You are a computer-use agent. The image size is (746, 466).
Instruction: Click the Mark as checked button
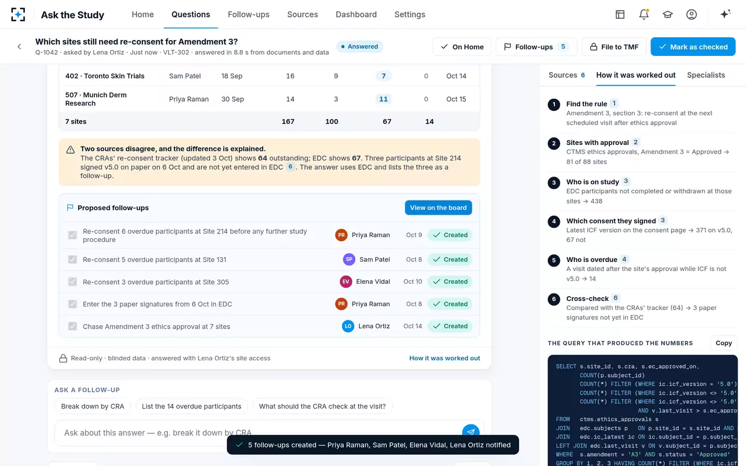tap(693, 47)
